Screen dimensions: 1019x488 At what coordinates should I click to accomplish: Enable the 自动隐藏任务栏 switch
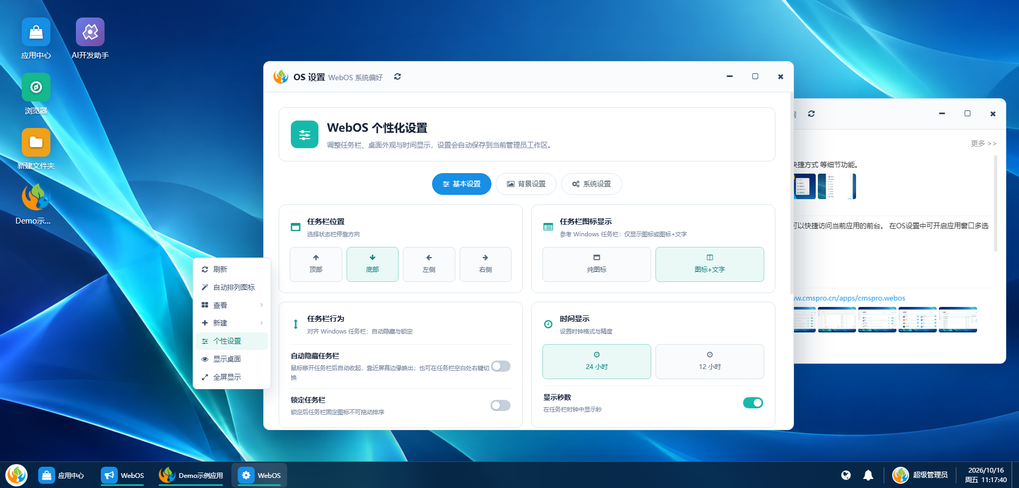[500, 366]
